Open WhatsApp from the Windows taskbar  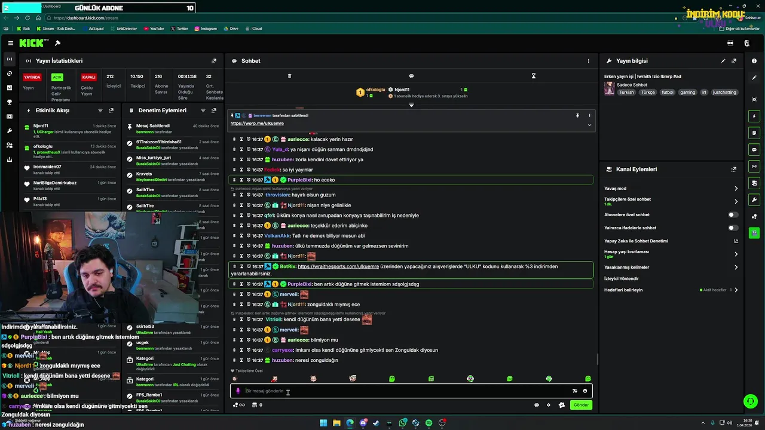403,423
